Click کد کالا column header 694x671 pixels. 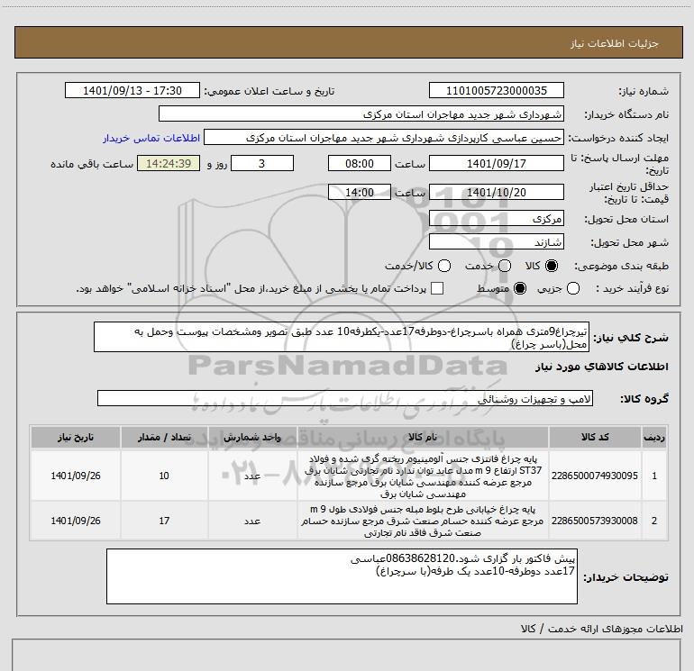click(595, 437)
